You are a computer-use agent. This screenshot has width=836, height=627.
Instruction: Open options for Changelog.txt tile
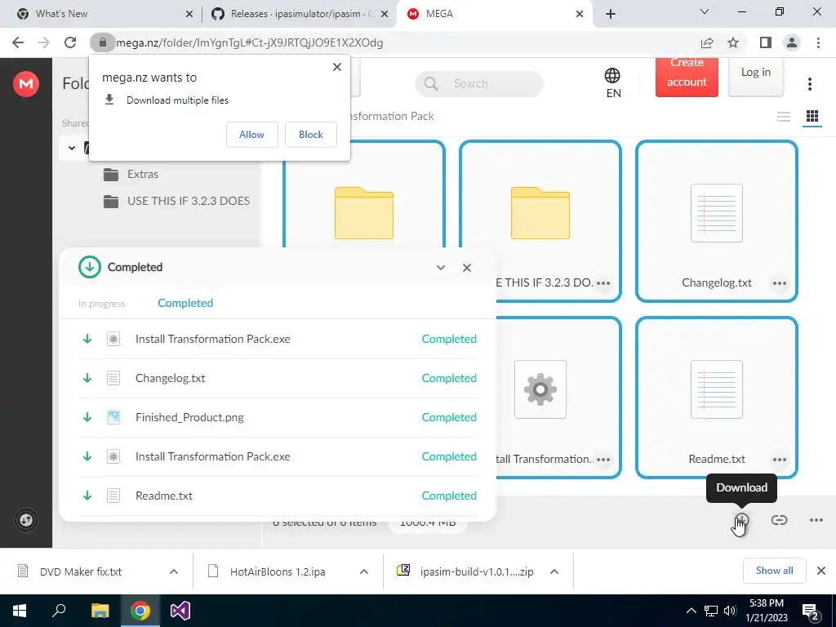point(780,283)
